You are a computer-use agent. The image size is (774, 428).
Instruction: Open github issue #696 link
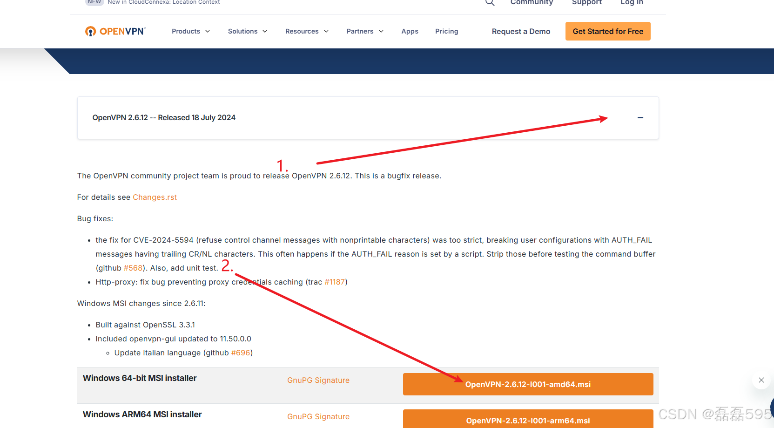pyautogui.click(x=241, y=353)
